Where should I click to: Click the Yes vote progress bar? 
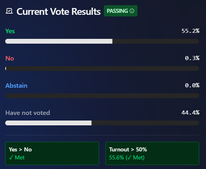102,41
